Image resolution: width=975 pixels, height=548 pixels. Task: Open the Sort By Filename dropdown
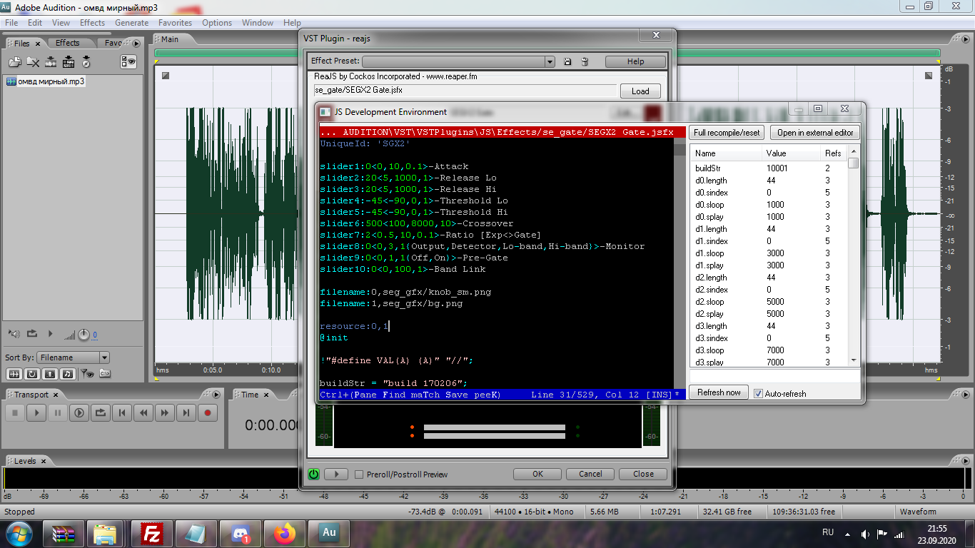pyautogui.click(x=104, y=357)
